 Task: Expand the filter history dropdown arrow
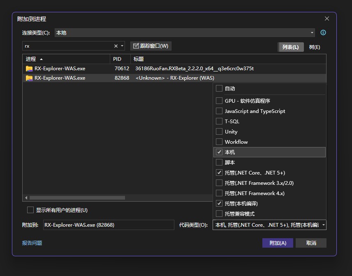coord(122,46)
